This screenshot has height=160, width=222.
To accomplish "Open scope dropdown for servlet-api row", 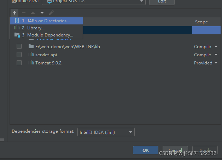I will (216, 55).
